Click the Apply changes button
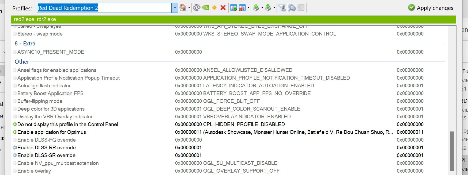 (431, 8)
